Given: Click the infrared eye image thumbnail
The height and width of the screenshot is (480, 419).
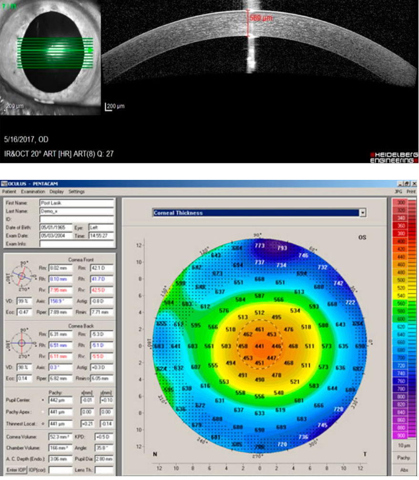Looking at the screenshot, I should pos(51,57).
